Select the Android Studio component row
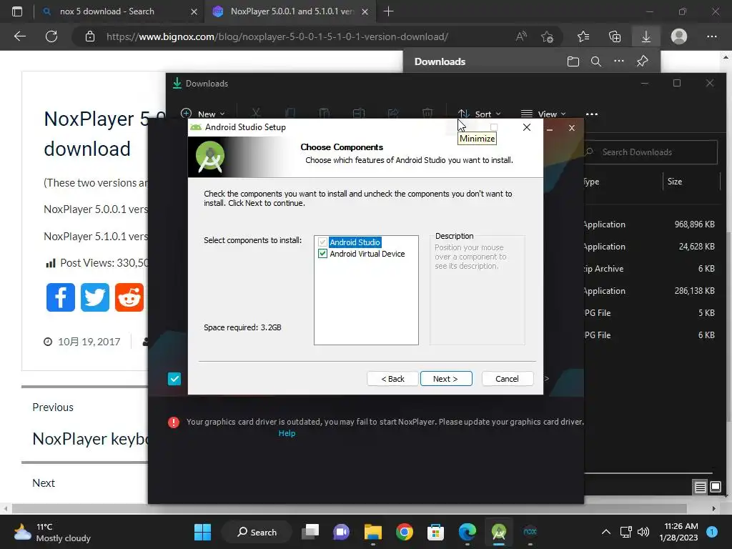 [355, 242]
